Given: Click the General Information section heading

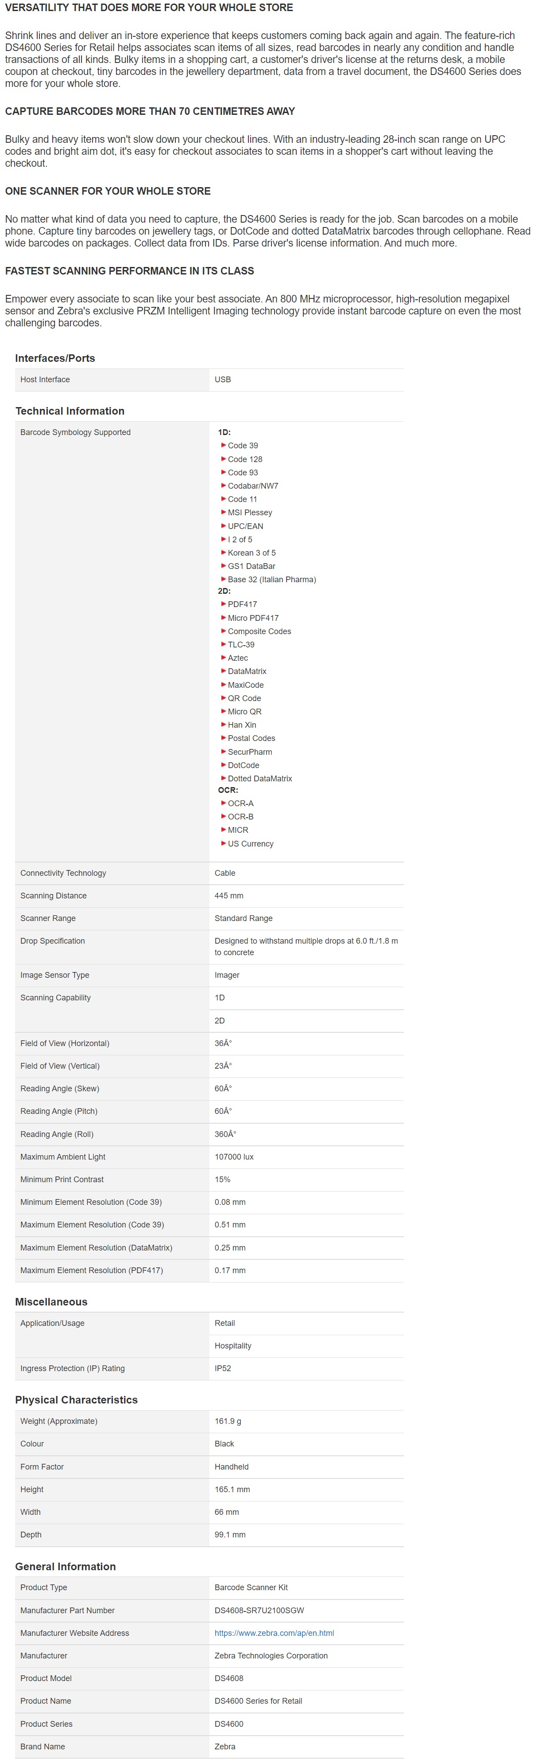Looking at the screenshot, I should pos(65,1566).
